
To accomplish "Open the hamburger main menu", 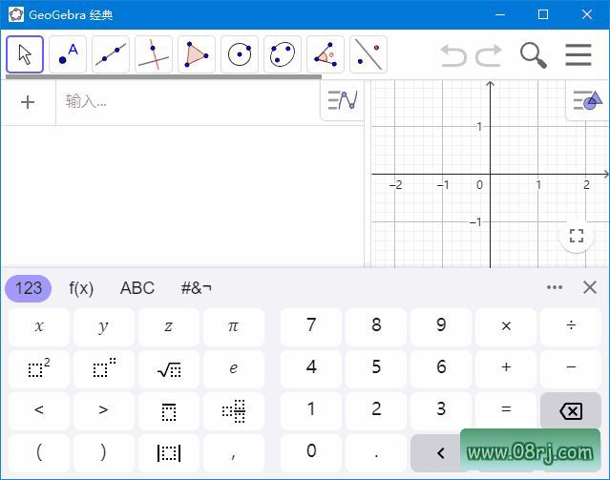I will (578, 54).
